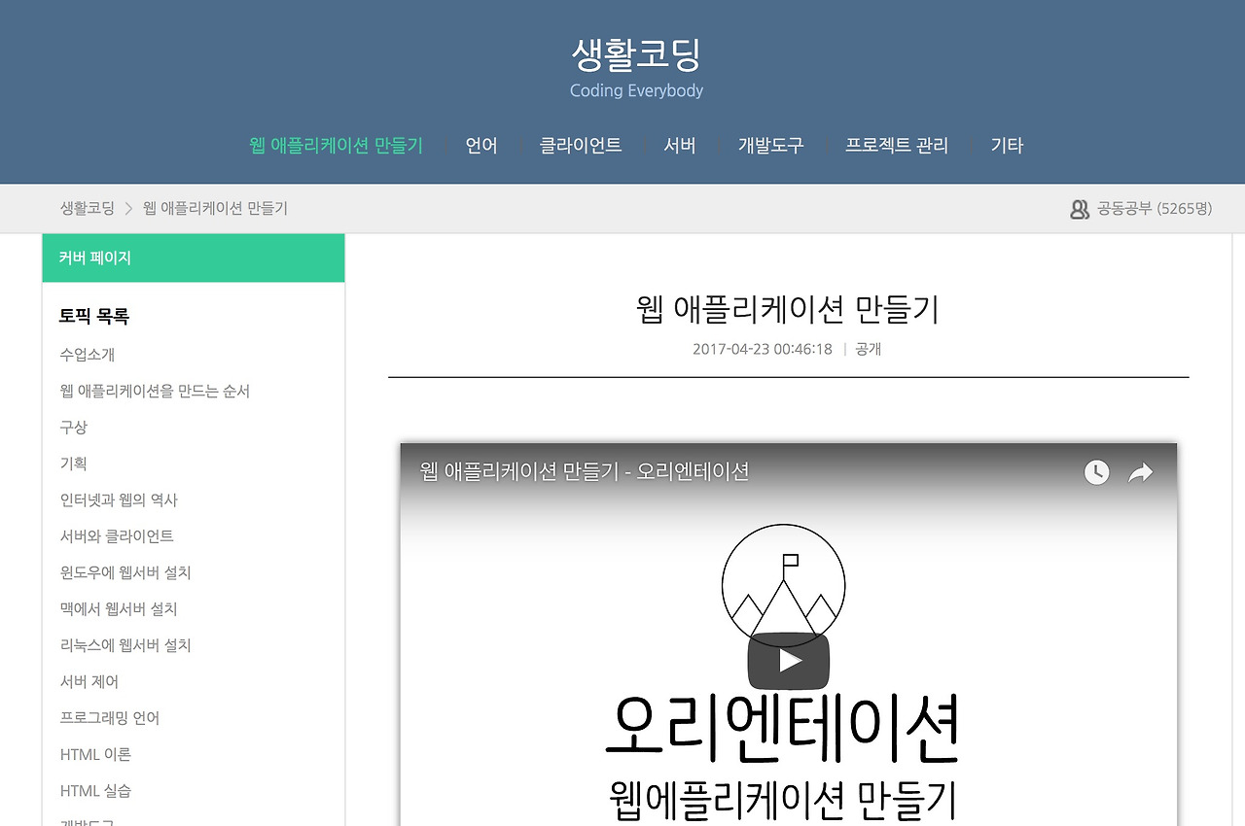Screen dimensions: 1245x826
Task: Open the HTML 이론 lesson
Action: tap(94, 754)
